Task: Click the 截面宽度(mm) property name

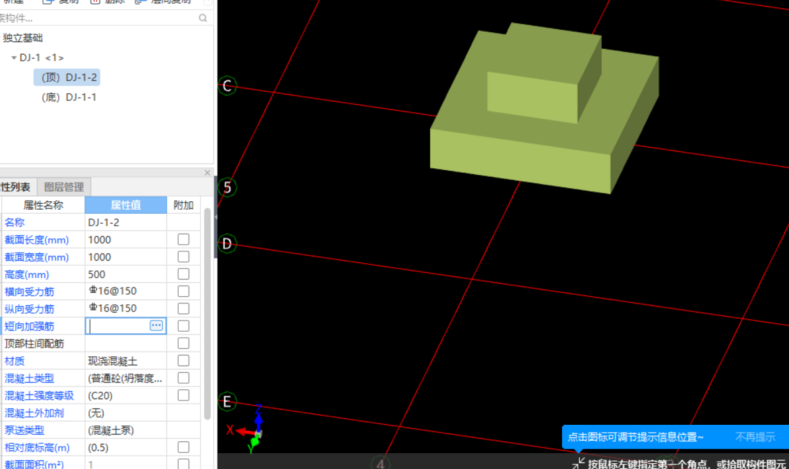Action: pyautogui.click(x=37, y=257)
